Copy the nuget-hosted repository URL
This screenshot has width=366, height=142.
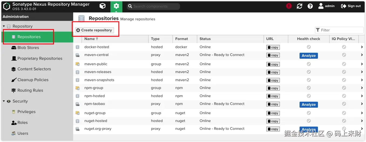click(273, 121)
